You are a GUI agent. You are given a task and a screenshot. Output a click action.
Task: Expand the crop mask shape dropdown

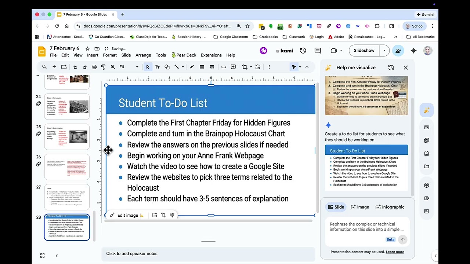250,67
